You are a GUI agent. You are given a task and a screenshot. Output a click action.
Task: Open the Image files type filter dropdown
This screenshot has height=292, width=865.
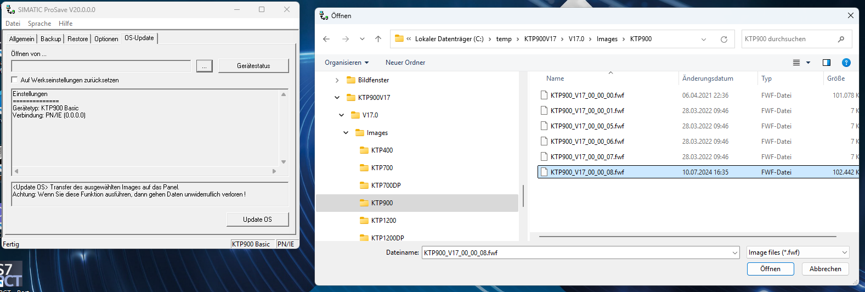click(x=845, y=252)
